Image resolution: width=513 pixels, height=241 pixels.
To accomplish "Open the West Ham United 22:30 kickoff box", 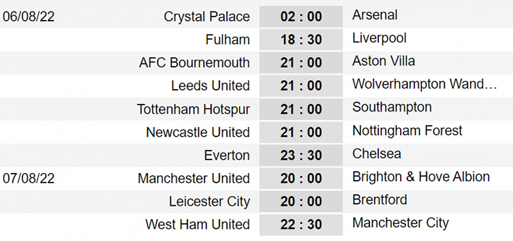I will [x=301, y=224].
